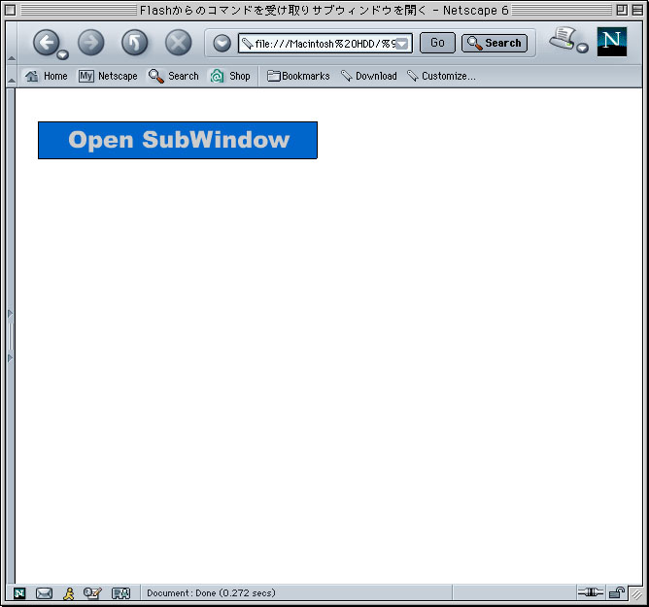Open Home in personal toolbar
Screen dimensions: 649x607
(46, 76)
